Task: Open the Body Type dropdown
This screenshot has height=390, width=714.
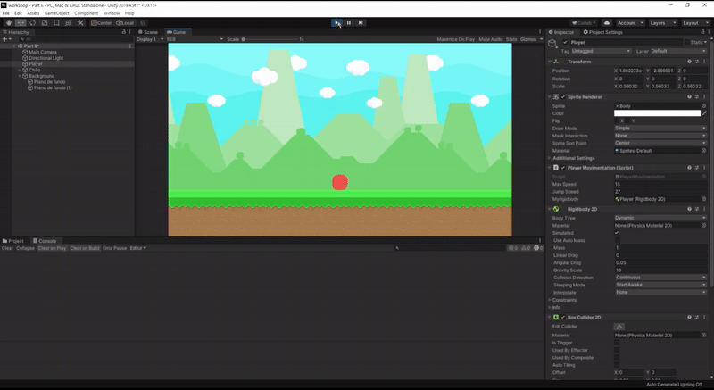Action: pos(660,218)
